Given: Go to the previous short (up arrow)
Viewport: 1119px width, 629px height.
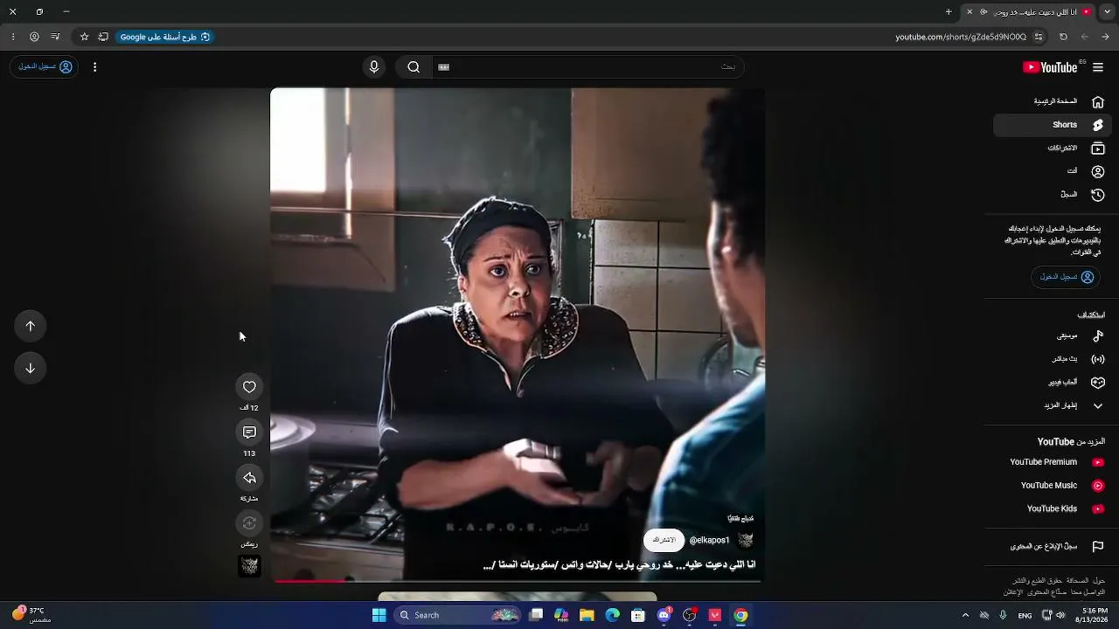Looking at the screenshot, I should pos(30,326).
